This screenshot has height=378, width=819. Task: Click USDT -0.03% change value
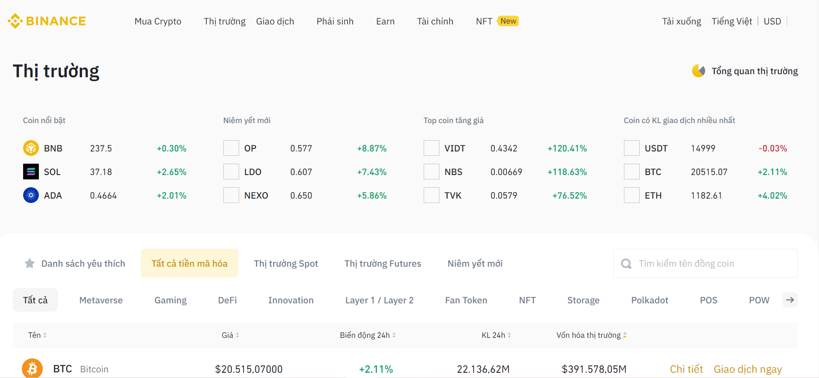click(773, 148)
